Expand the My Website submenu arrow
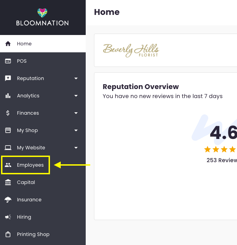The height and width of the screenshot is (245, 237). (76, 148)
